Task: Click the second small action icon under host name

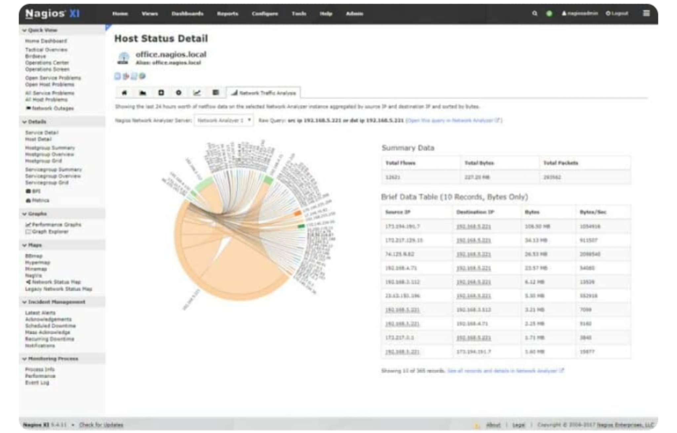Action: coord(126,76)
